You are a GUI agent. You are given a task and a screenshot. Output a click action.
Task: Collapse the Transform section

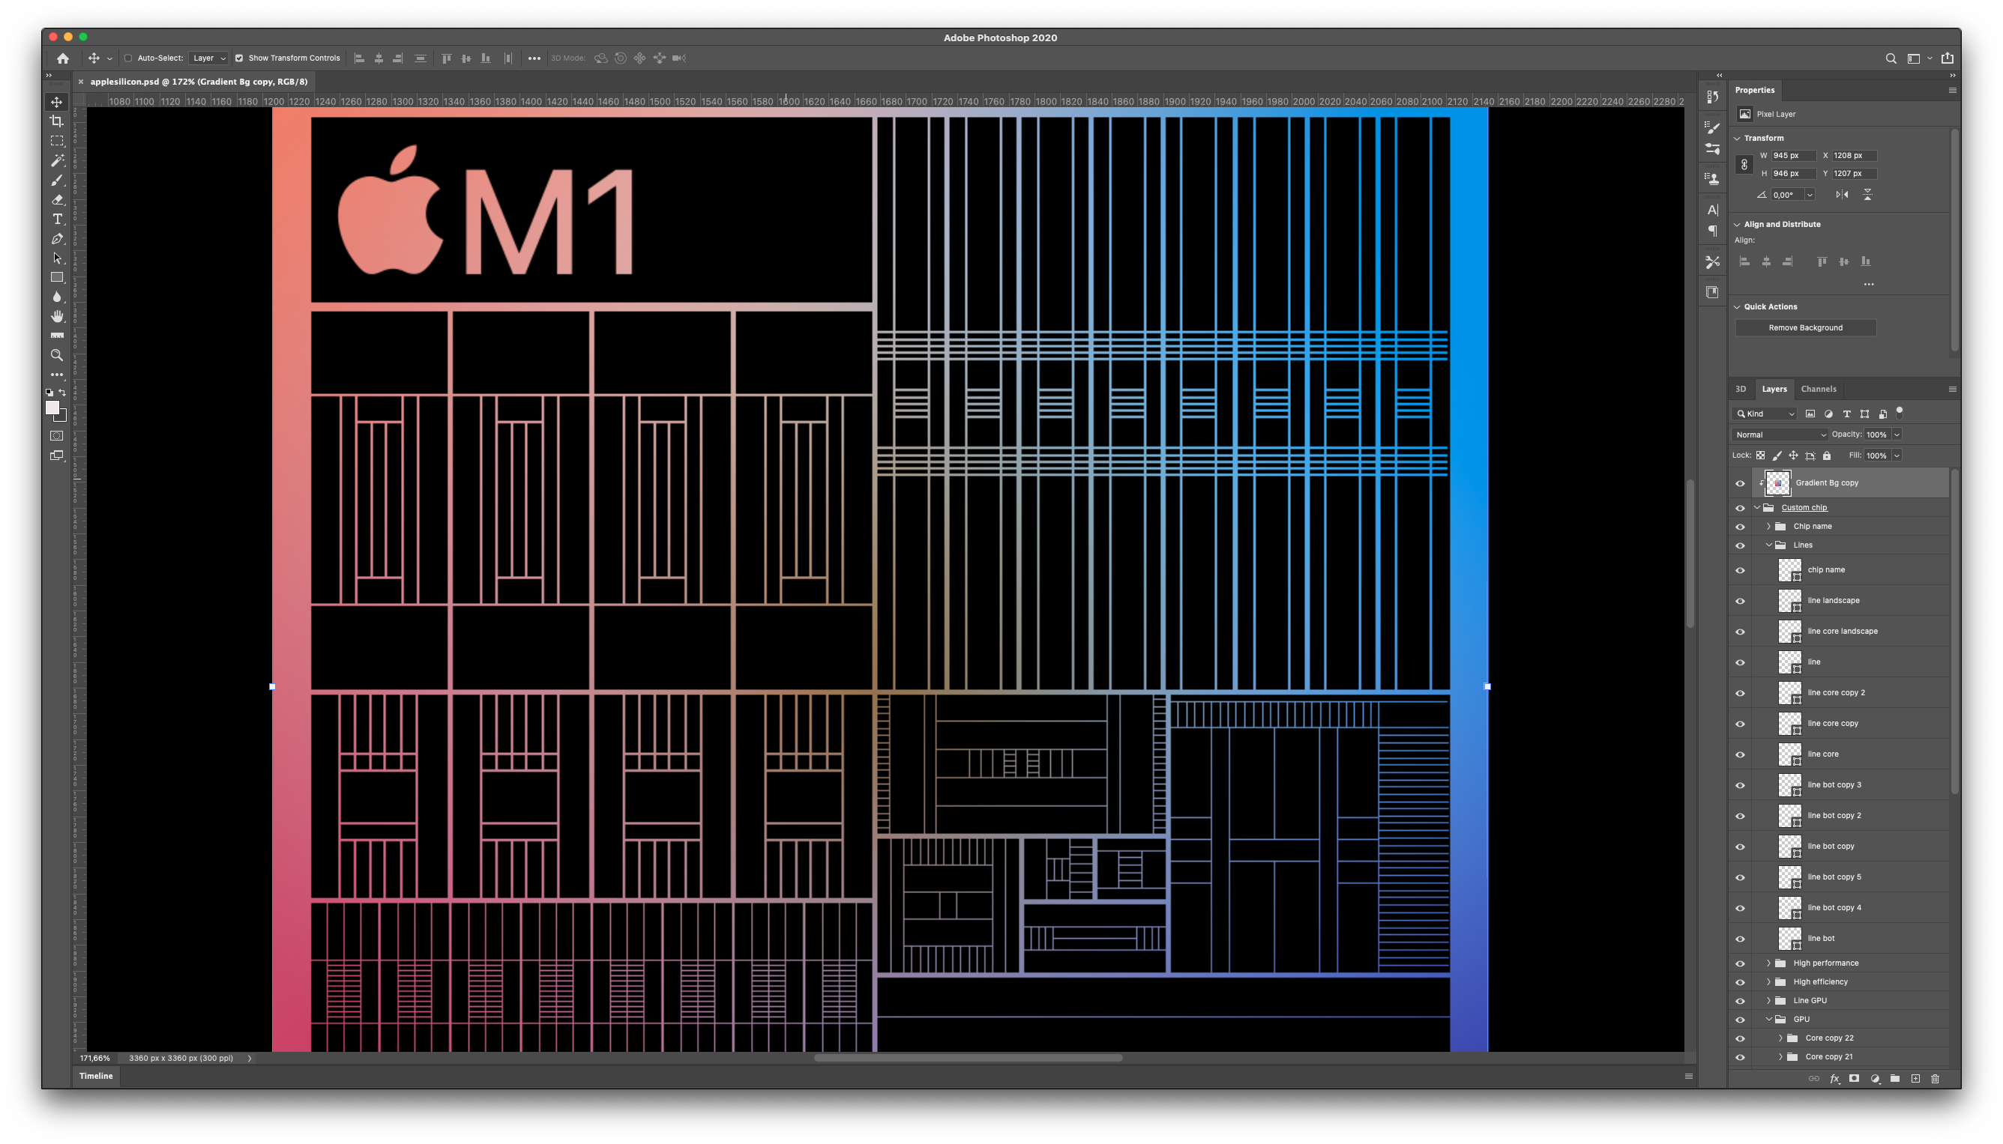click(x=1738, y=139)
